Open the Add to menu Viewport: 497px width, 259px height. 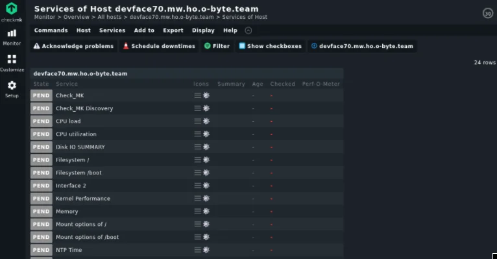click(x=144, y=31)
